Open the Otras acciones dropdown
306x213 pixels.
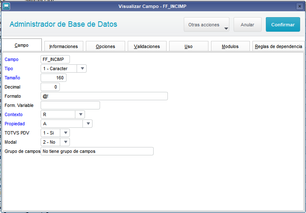[206, 25]
